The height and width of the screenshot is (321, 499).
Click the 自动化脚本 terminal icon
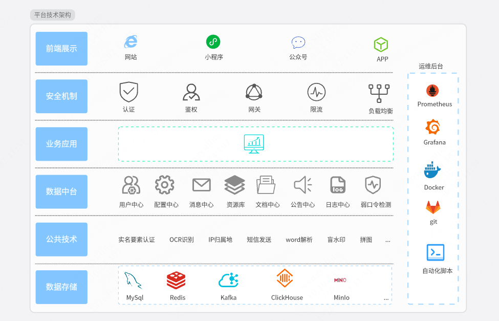point(436,252)
